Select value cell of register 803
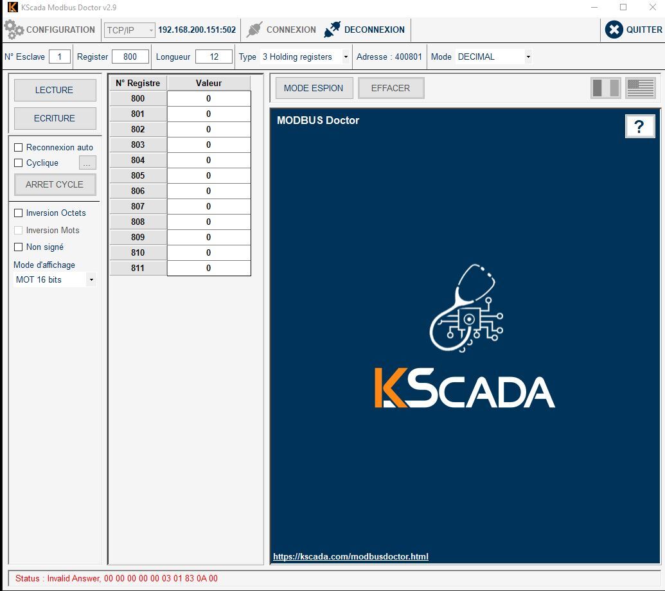 pos(209,145)
